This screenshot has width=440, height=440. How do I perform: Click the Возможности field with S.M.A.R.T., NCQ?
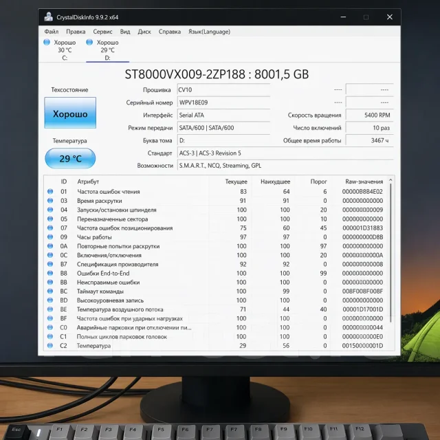point(285,166)
